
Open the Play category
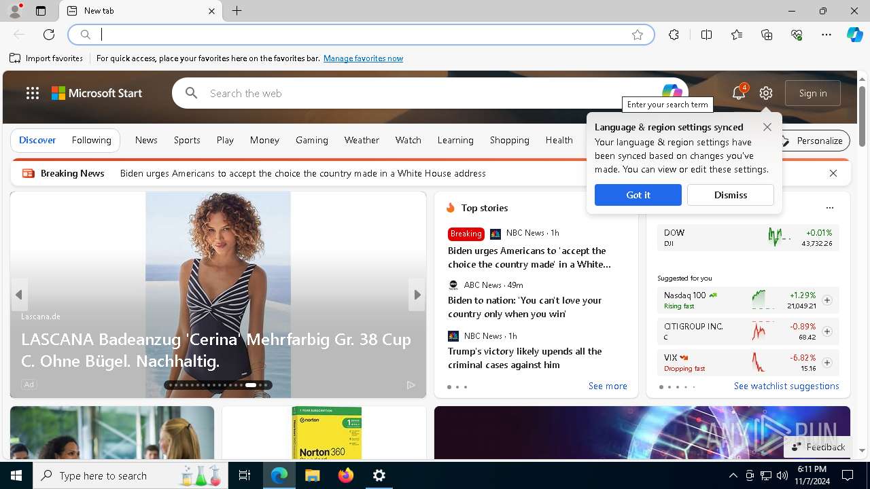(x=225, y=140)
